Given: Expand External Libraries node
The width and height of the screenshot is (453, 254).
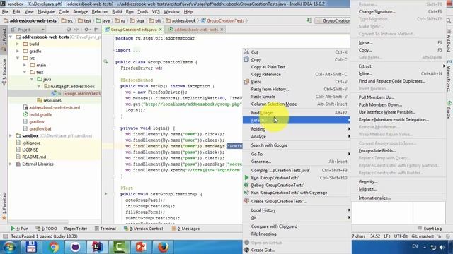Looking at the screenshot, I should pos(11,164).
